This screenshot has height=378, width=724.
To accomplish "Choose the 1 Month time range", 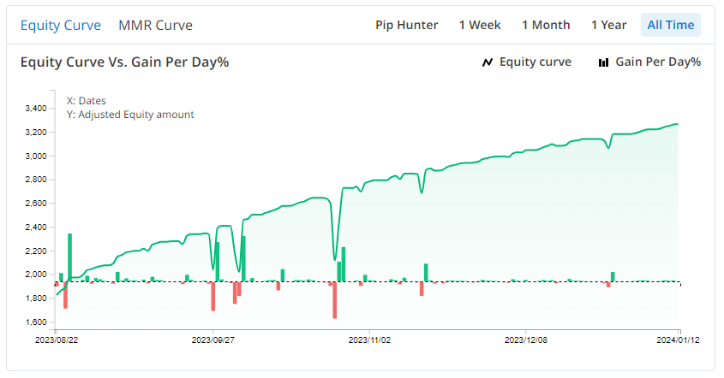I will point(546,25).
